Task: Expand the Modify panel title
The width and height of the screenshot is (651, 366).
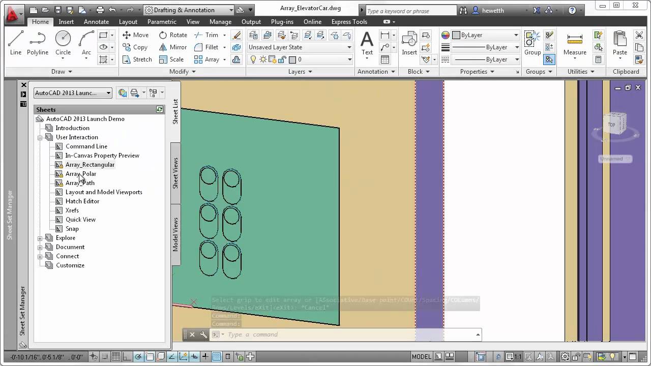Action: coord(182,72)
